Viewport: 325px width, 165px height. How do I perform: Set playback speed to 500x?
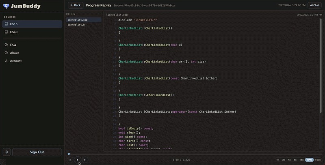point(318,160)
